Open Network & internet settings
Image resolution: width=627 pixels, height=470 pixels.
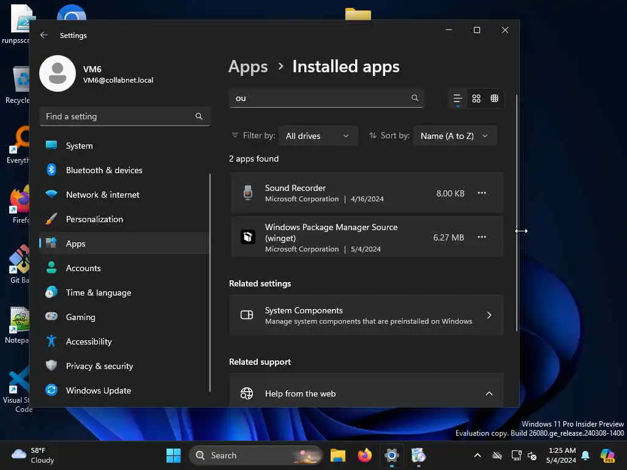[x=124, y=195]
